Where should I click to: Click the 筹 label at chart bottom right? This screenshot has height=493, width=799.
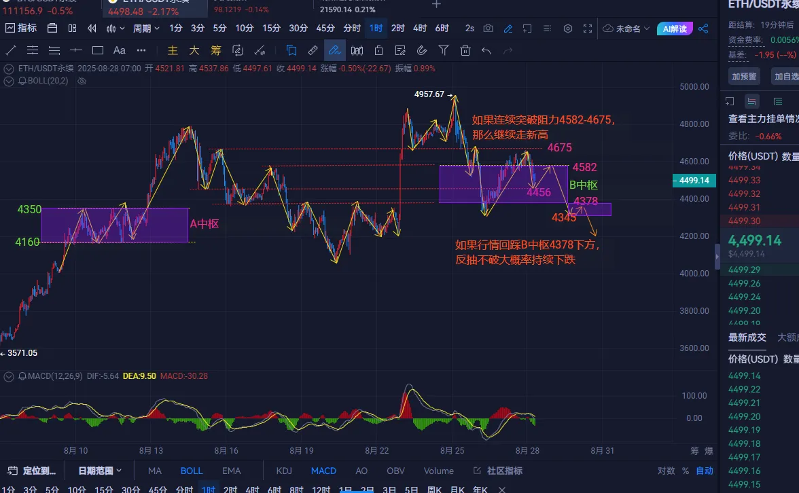tap(694, 451)
